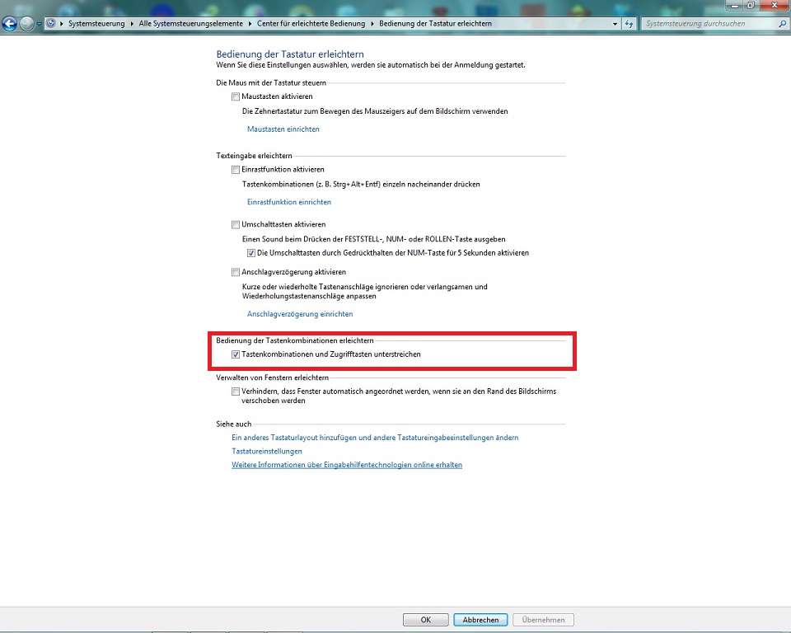The width and height of the screenshot is (791, 633).
Task: Enable Einrastfunktion aktivieren checkbox
Action: 236,170
